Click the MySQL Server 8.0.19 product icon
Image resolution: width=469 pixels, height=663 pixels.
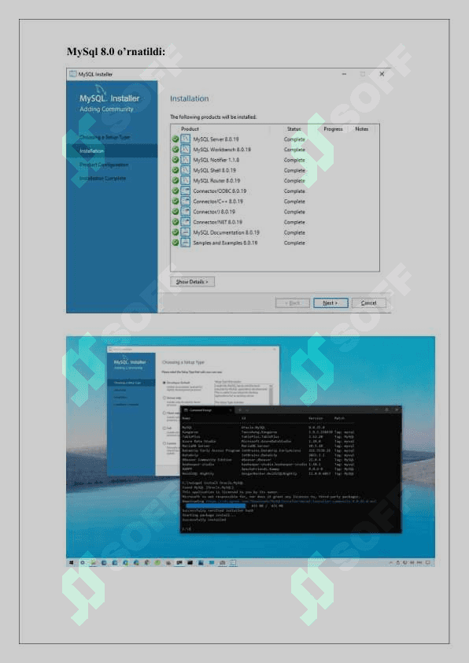coord(186,139)
